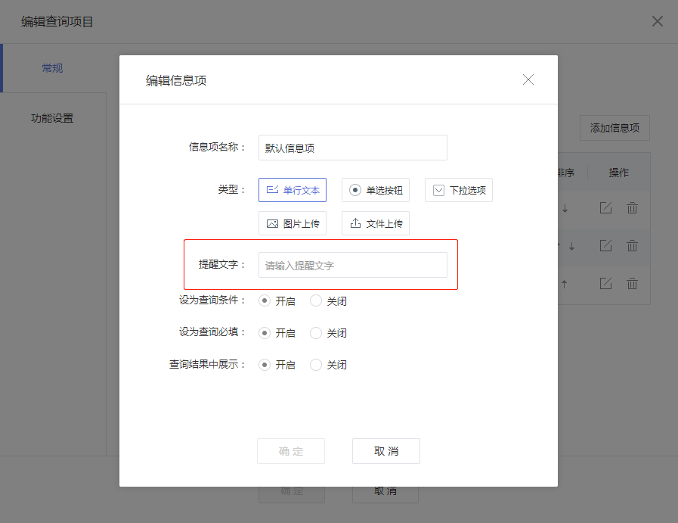Click the move-down arrow in the first table row
The height and width of the screenshot is (523, 678).
tap(565, 209)
